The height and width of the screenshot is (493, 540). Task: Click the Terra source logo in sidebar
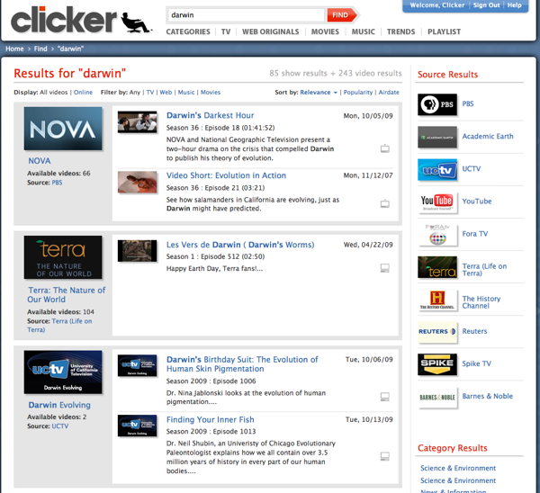click(x=437, y=267)
